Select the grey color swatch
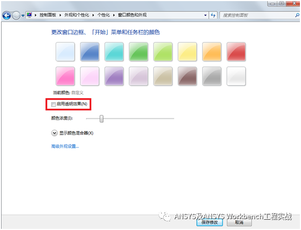The height and width of the screenshot is (230, 301). click(212, 76)
